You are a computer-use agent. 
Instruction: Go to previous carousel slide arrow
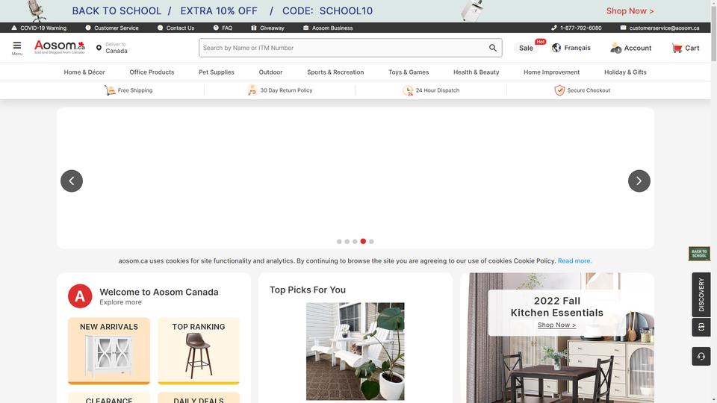tap(72, 181)
